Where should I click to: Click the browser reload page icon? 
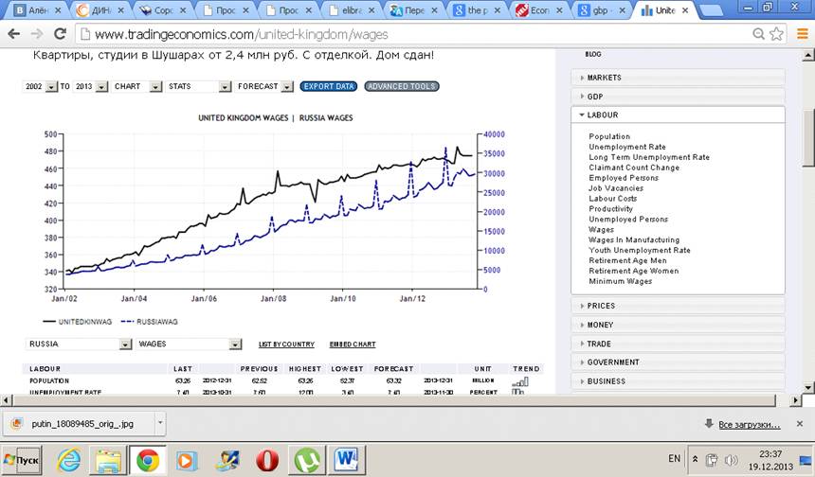(60, 34)
